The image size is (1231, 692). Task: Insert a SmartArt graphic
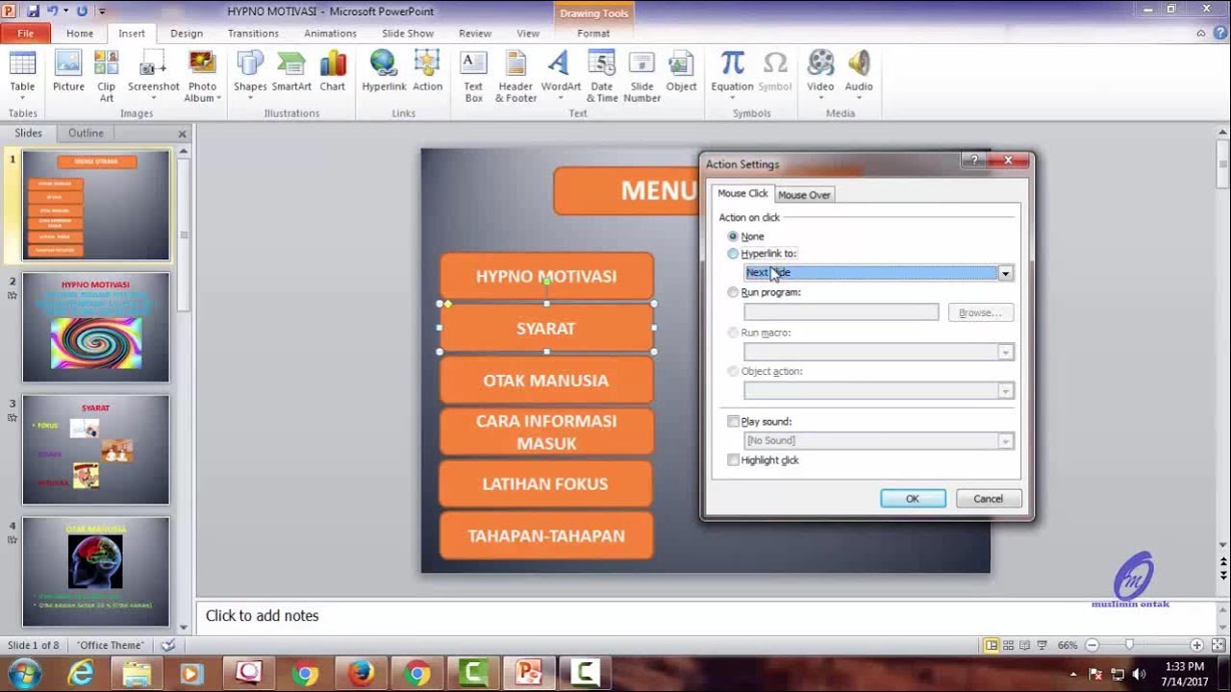coord(291,73)
